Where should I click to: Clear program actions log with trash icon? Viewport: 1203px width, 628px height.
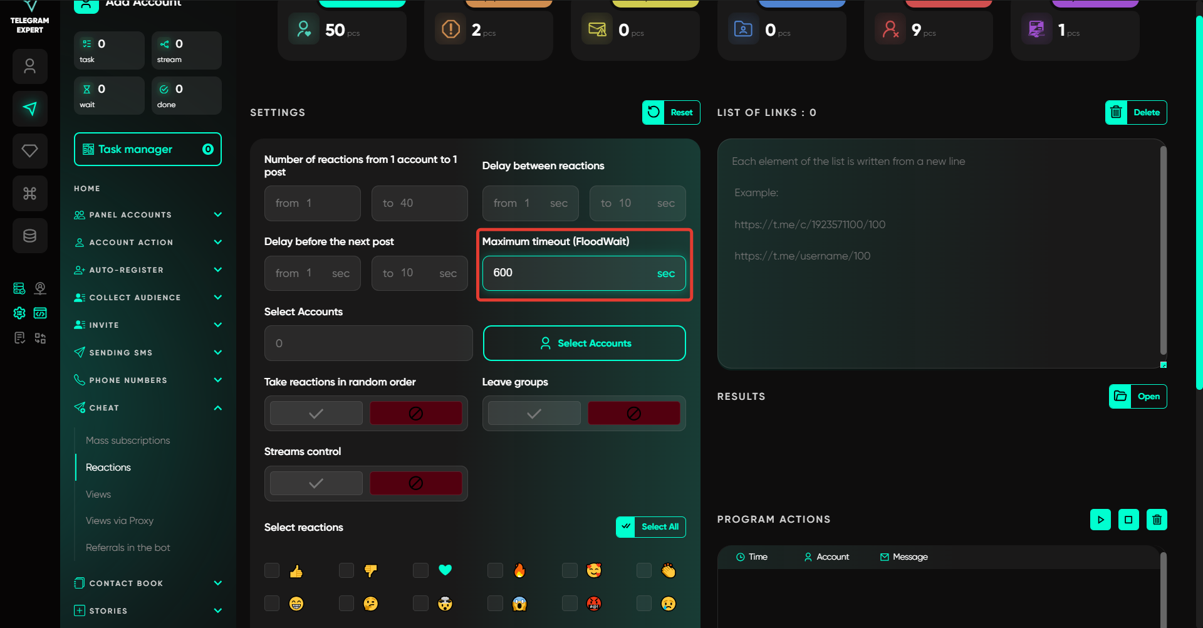pos(1157,520)
